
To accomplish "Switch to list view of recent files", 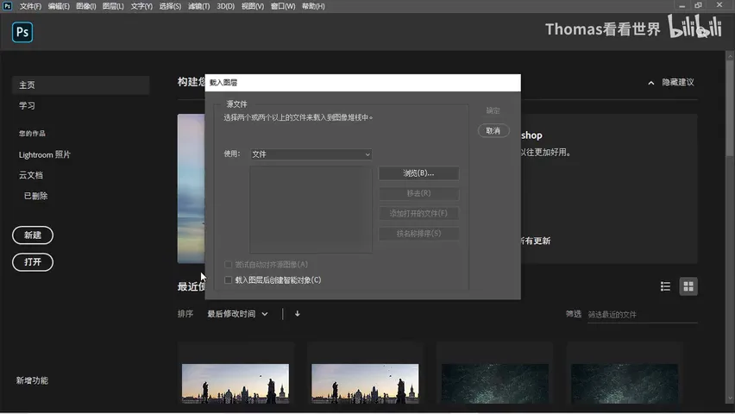I will (x=665, y=286).
